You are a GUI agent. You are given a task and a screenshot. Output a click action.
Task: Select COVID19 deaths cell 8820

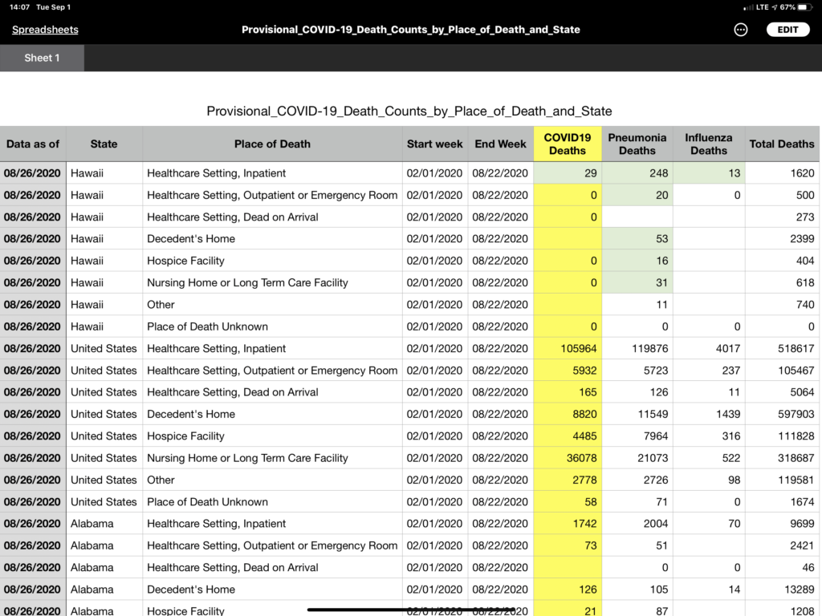568,415
